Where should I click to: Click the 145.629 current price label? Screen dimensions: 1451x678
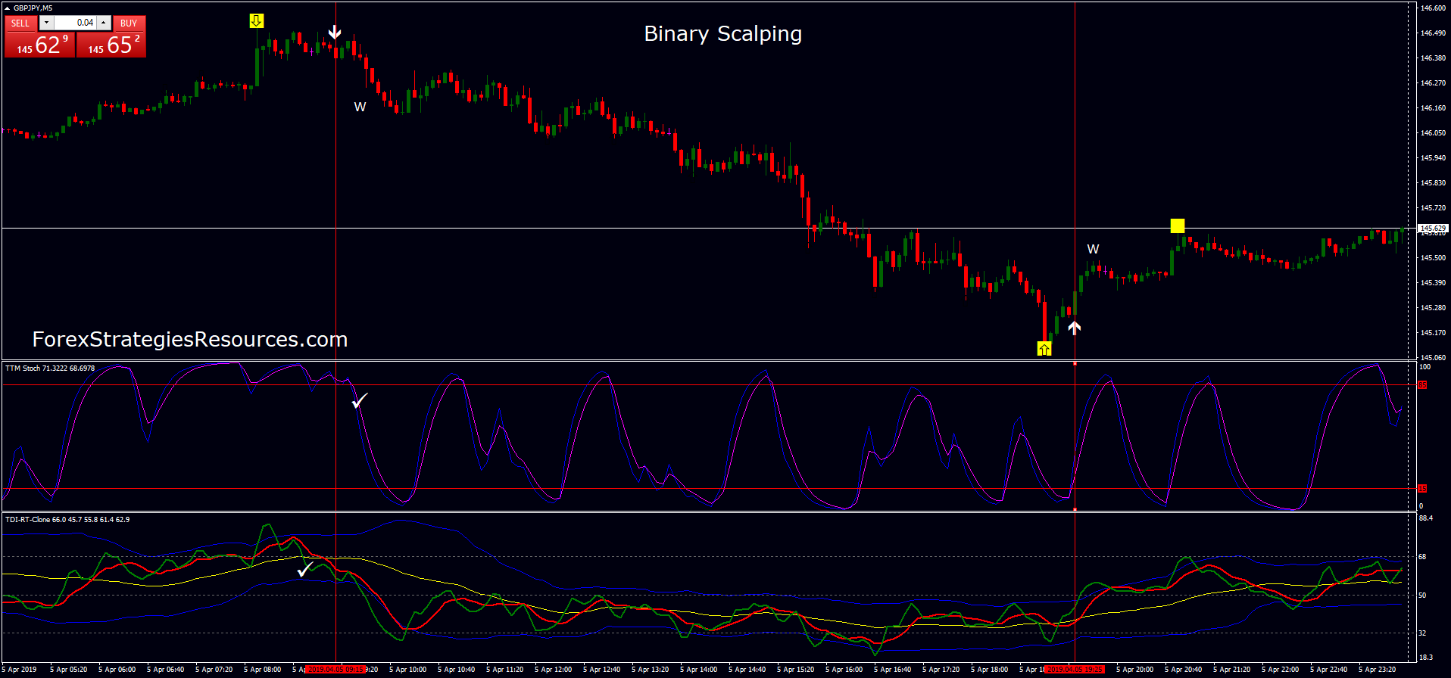coord(1433,228)
